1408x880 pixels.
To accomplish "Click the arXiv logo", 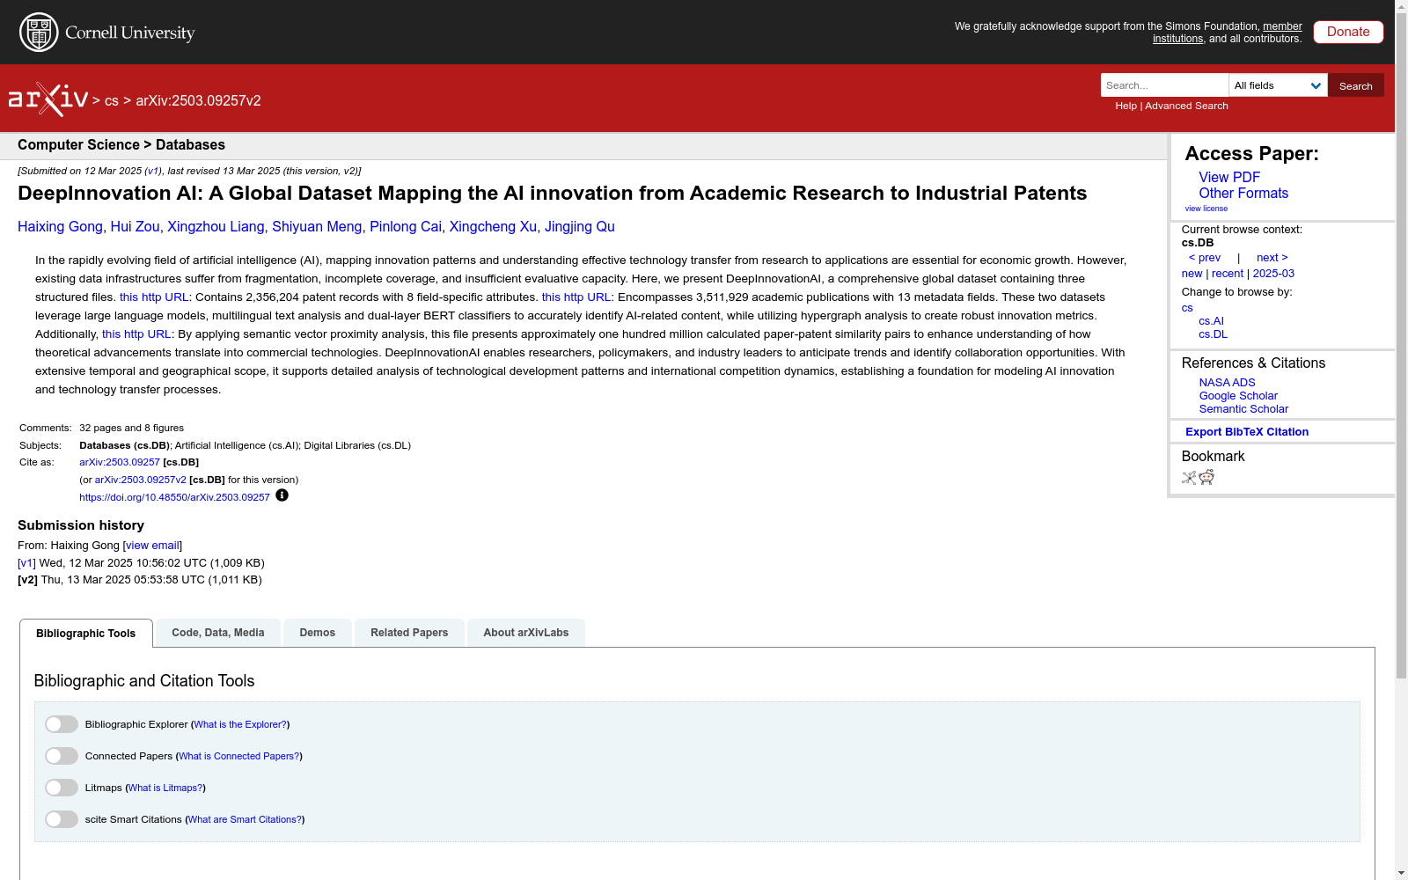I will (48, 99).
